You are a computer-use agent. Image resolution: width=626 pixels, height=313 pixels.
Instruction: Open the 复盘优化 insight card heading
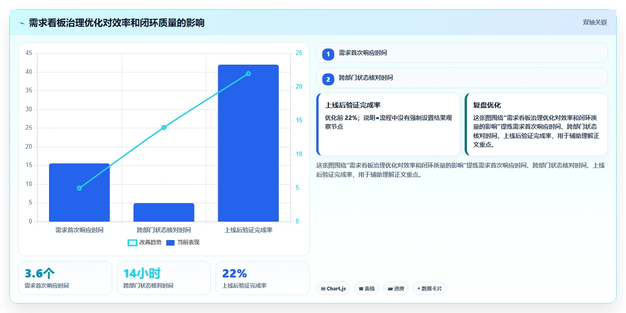point(487,105)
